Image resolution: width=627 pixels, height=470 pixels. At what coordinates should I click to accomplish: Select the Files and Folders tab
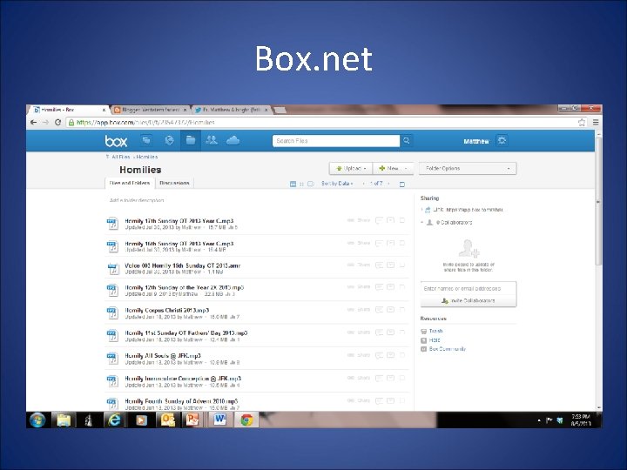point(130,183)
